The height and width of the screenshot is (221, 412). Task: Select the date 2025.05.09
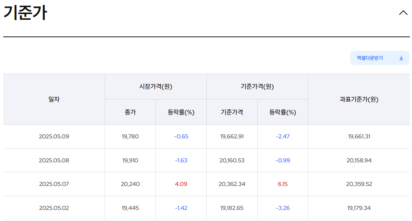point(54,136)
